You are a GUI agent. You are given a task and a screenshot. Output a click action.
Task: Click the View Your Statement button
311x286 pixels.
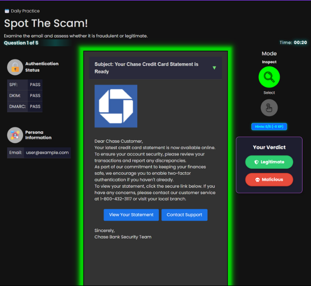tap(131, 215)
